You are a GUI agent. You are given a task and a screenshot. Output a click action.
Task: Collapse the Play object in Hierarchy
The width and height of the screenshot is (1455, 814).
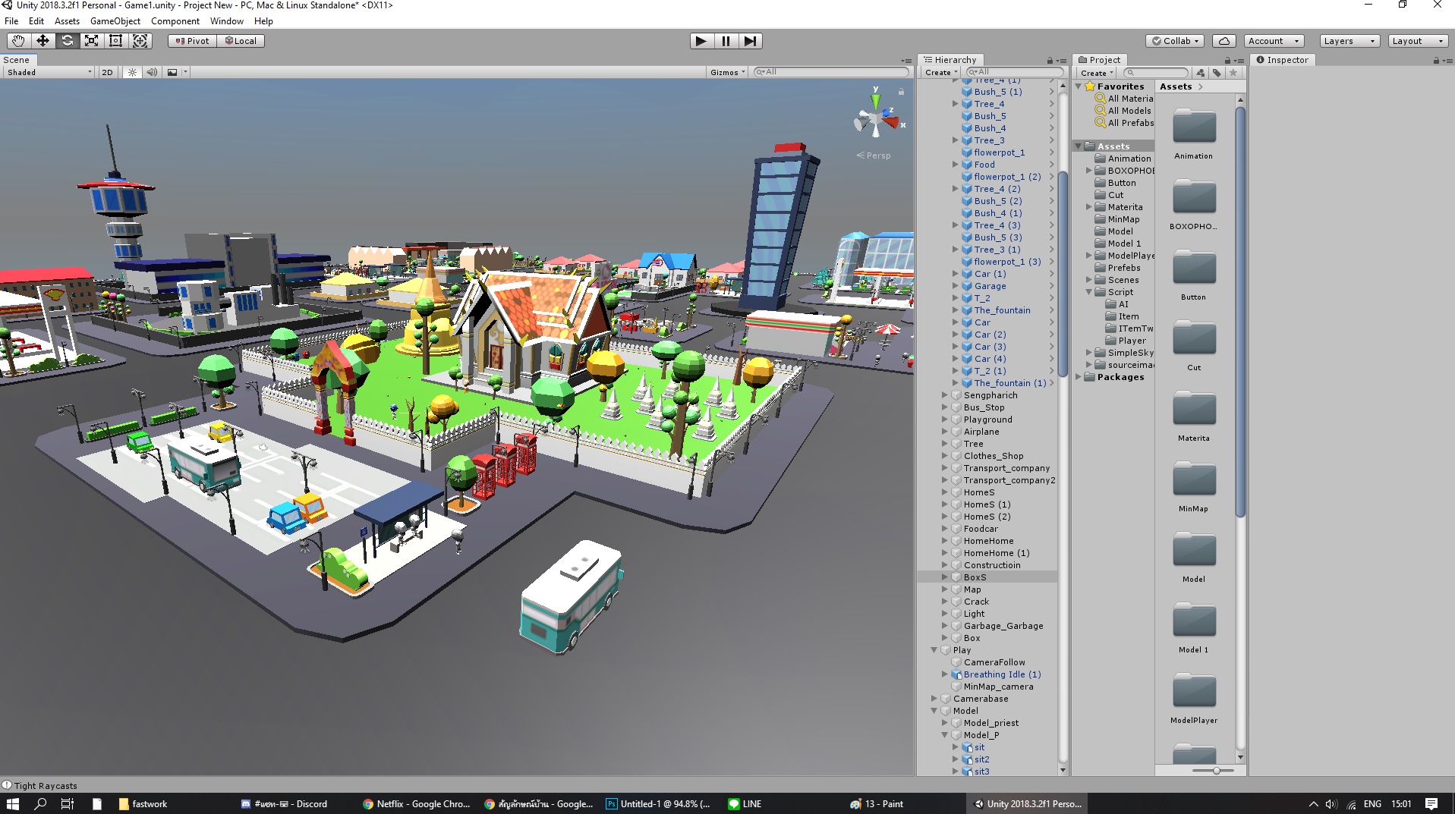point(934,650)
